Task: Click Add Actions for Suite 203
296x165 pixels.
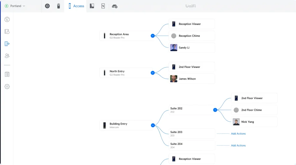Action: 238,134
